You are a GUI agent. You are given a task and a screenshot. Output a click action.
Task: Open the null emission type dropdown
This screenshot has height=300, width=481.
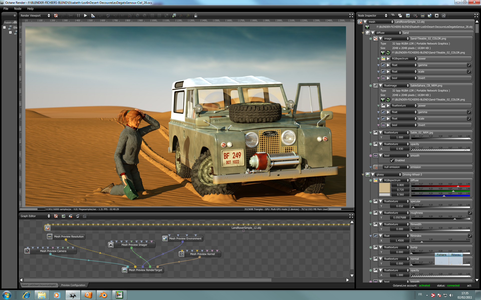(x=396, y=167)
